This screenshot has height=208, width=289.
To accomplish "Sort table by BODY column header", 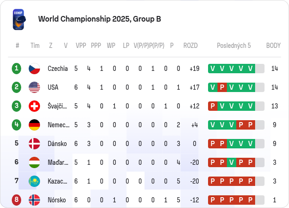I will (273, 46).
